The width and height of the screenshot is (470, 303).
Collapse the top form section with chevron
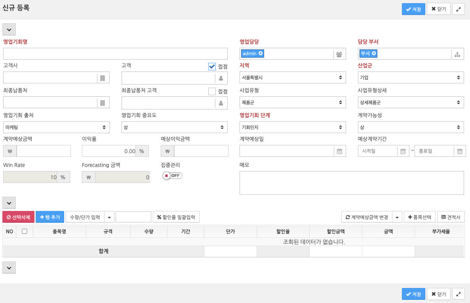[9, 29]
